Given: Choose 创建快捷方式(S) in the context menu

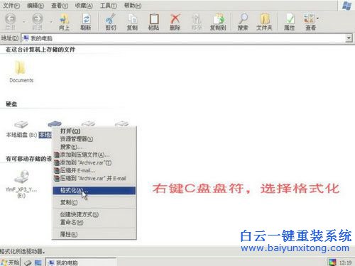Looking at the screenshot, I should (x=94, y=214).
